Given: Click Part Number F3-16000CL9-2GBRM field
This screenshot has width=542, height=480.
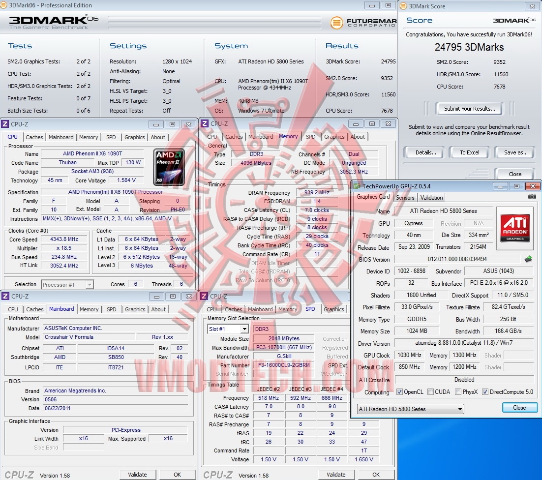Looking at the screenshot, I should pos(284,365).
